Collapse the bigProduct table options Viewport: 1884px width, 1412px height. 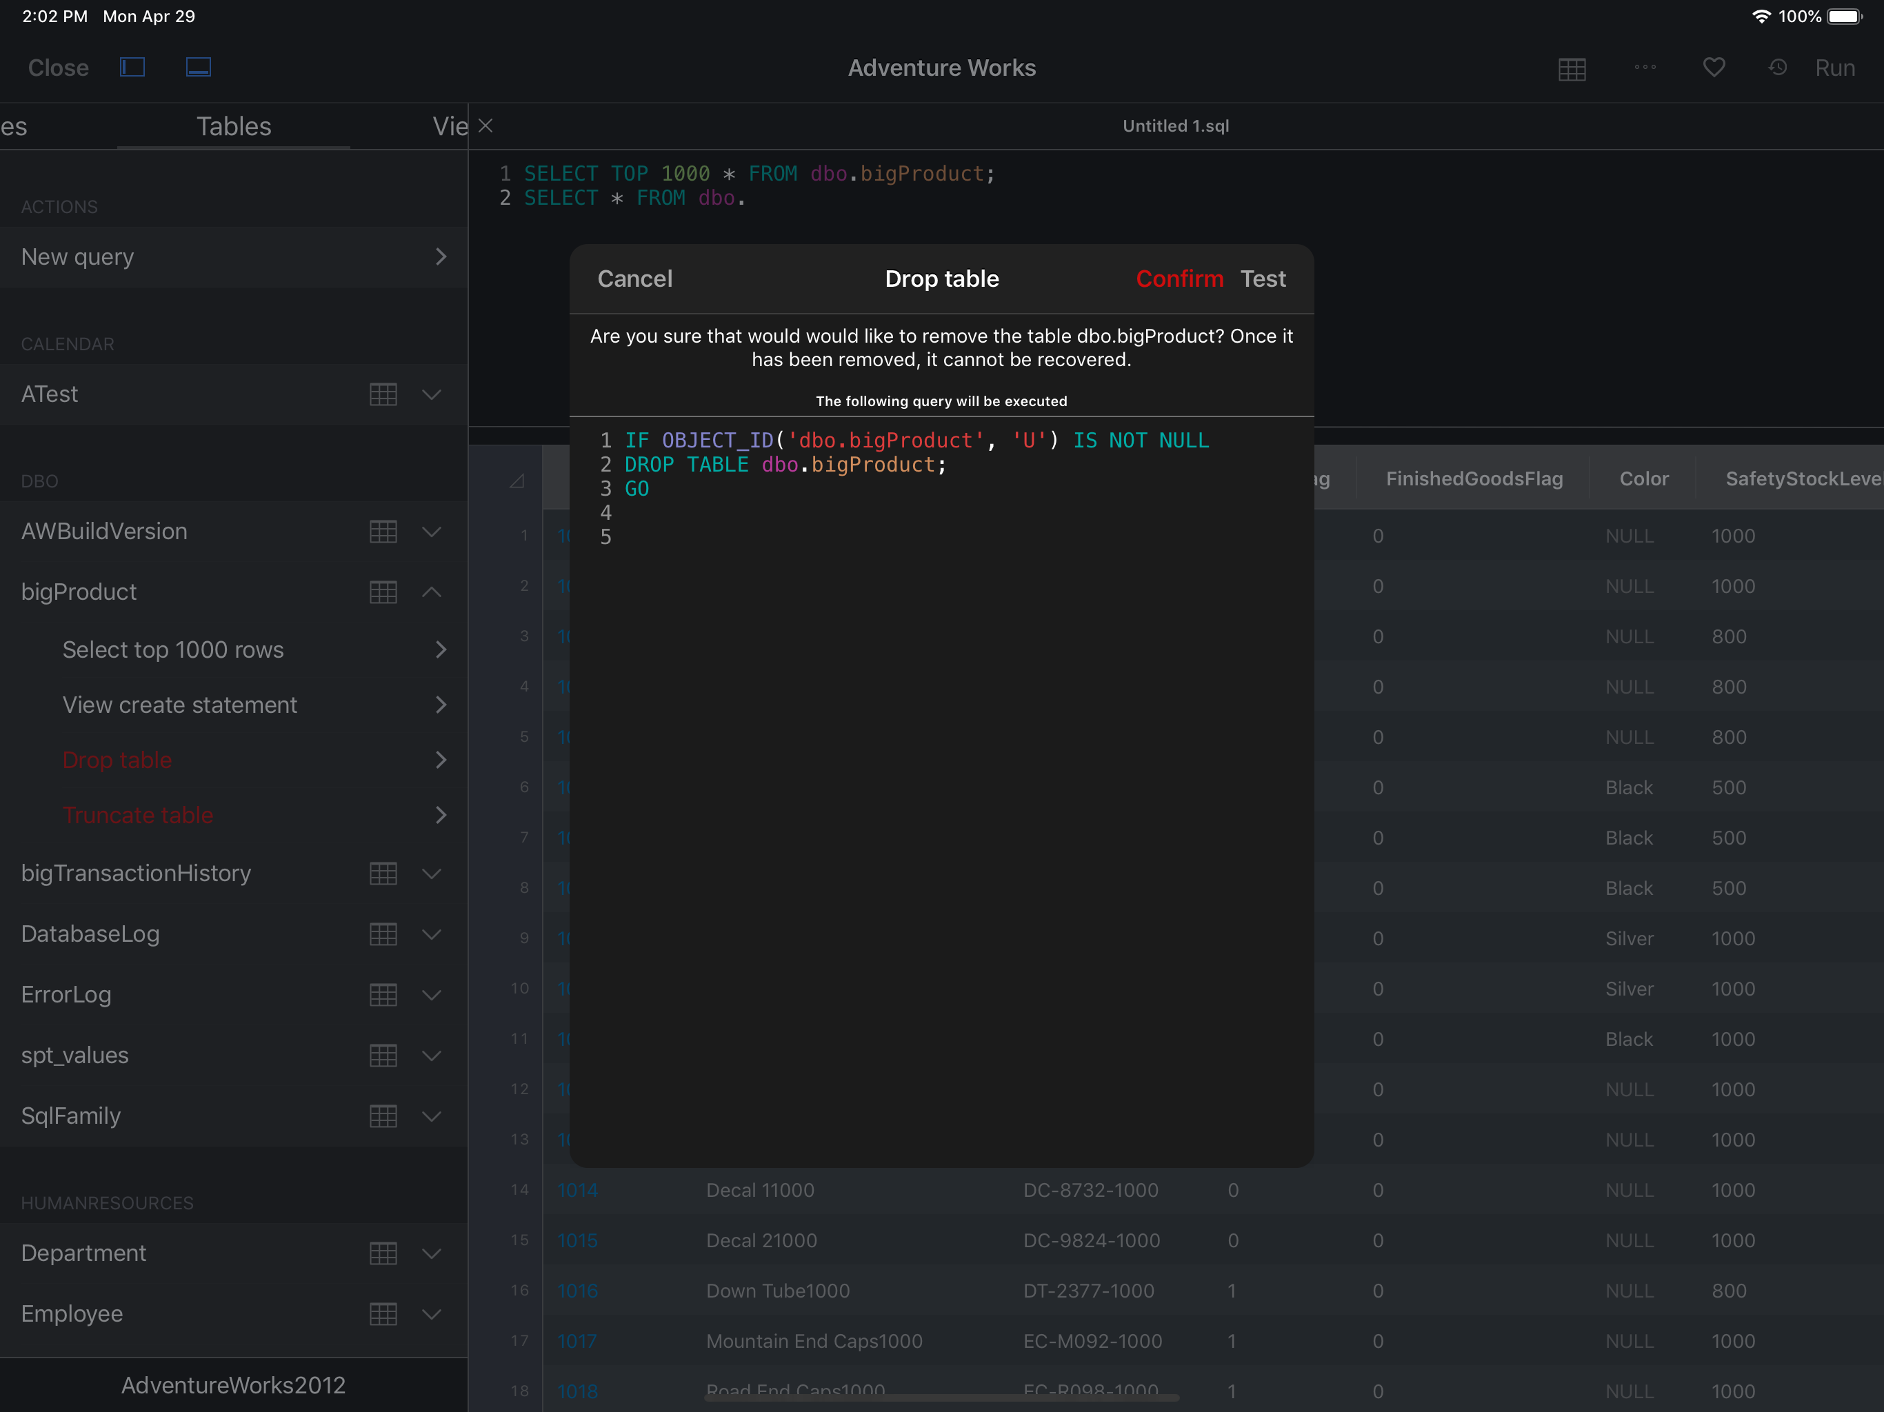pyautogui.click(x=432, y=592)
